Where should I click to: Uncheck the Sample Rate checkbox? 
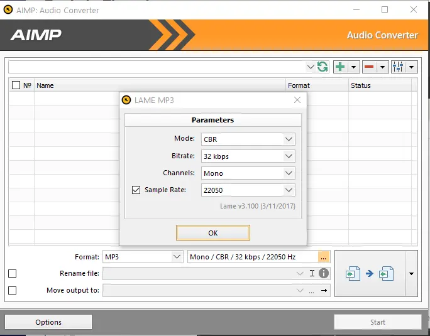136,190
